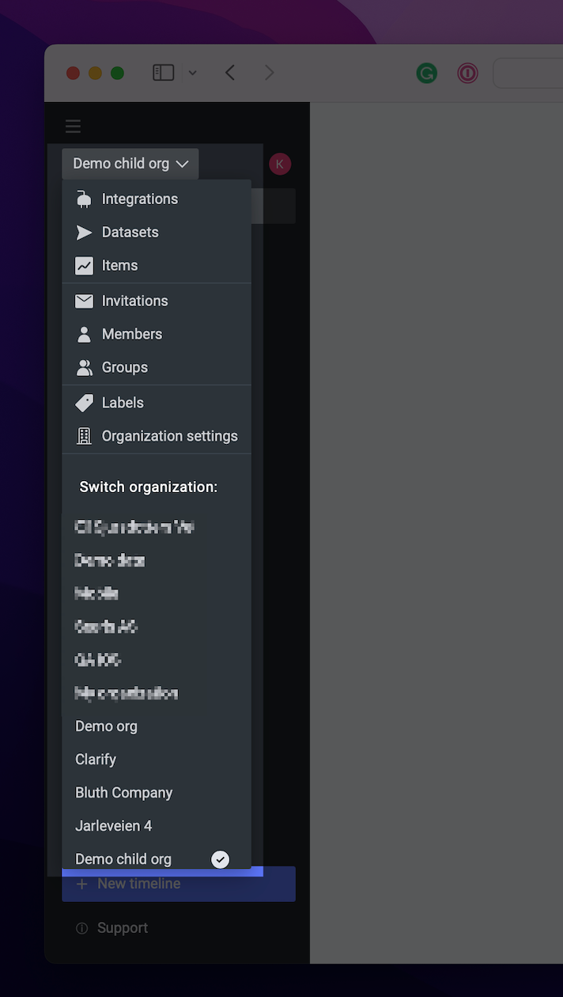Toggle the hamburger menu icon
Viewport: 563px width, 997px height.
[73, 127]
